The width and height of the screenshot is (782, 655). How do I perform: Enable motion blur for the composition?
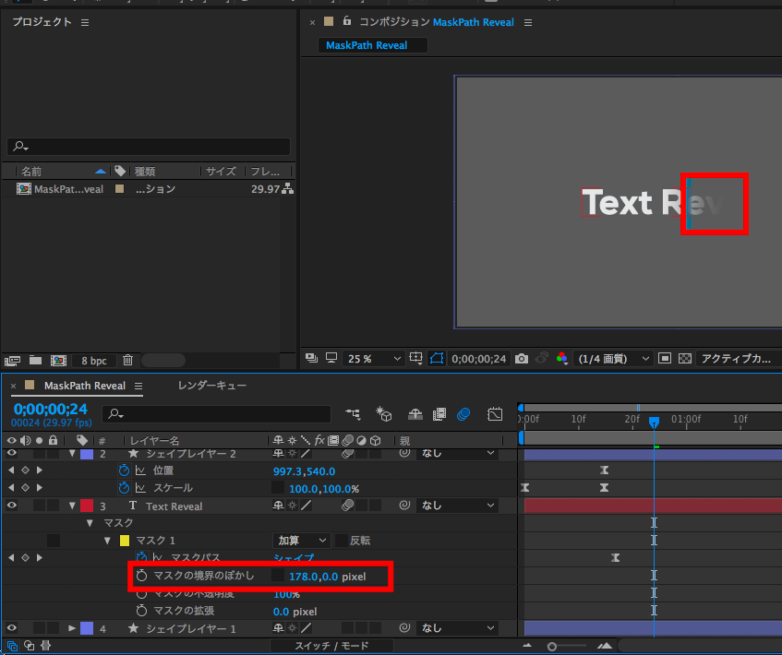(463, 414)
